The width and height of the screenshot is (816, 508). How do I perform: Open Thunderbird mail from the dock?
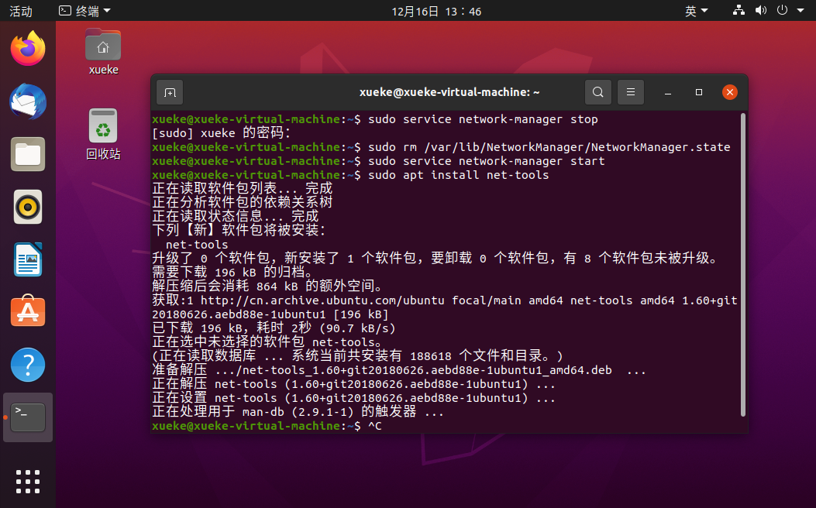[27, 101]
